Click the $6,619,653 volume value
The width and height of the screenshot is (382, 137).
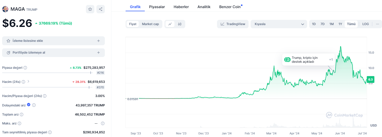96,82
